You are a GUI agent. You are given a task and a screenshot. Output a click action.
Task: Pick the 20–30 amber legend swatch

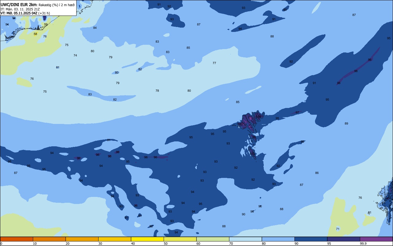tap(82, 239)
